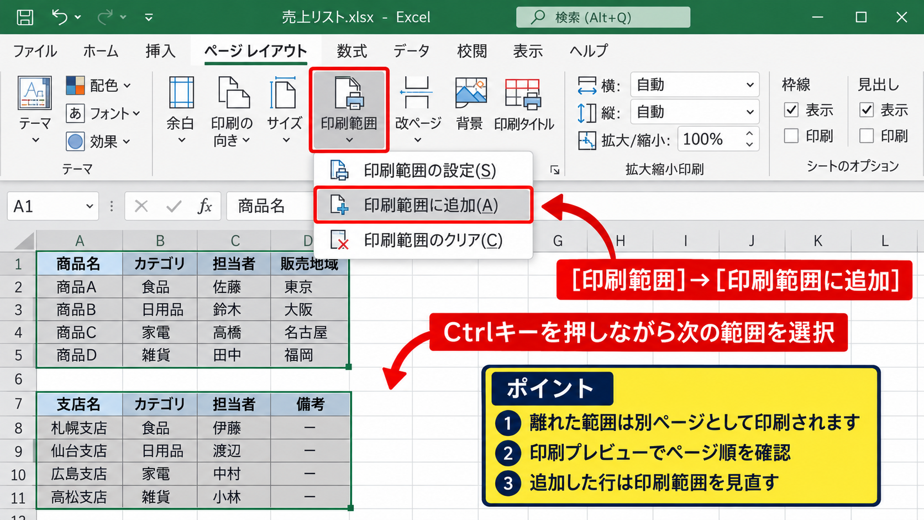Open the ヘルプ tab
The width and height of the screenshot is (924, 520).
pyautogui.click(x=589, y=51)
